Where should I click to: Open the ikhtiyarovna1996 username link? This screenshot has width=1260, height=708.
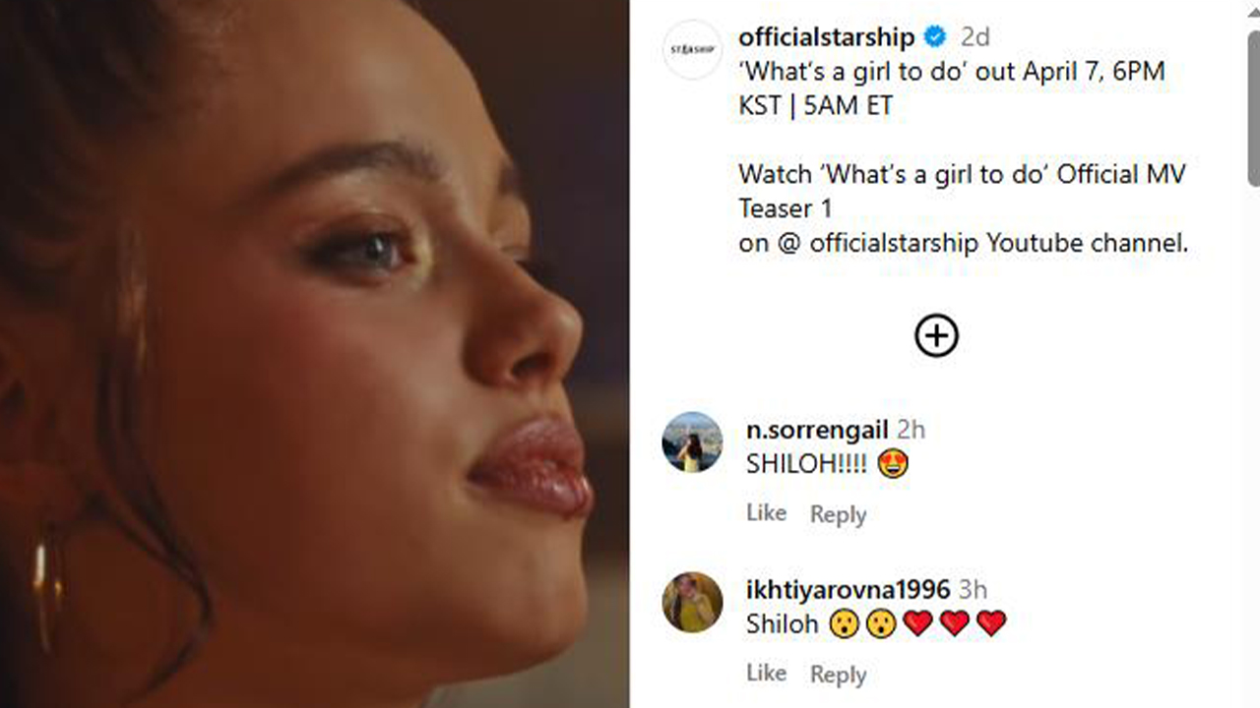tap(849, 590)
